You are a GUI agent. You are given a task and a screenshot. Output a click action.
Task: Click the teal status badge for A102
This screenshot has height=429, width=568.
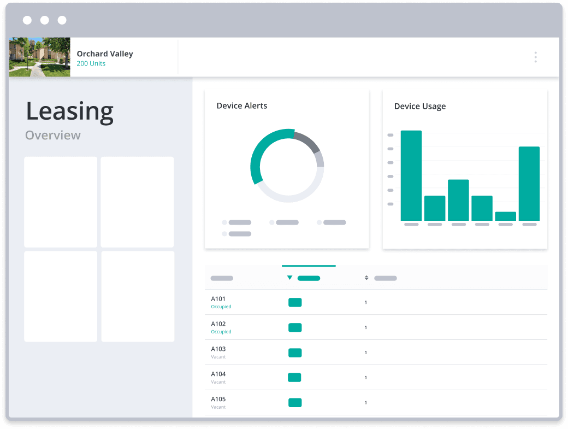tap(295, 327)
